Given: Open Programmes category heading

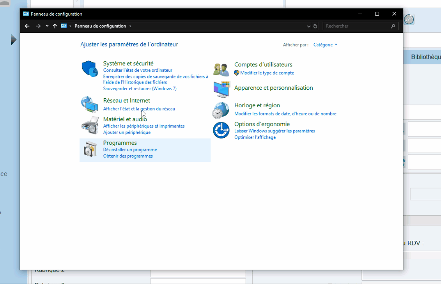Looking at the screenshot, I should click(120, 143).
